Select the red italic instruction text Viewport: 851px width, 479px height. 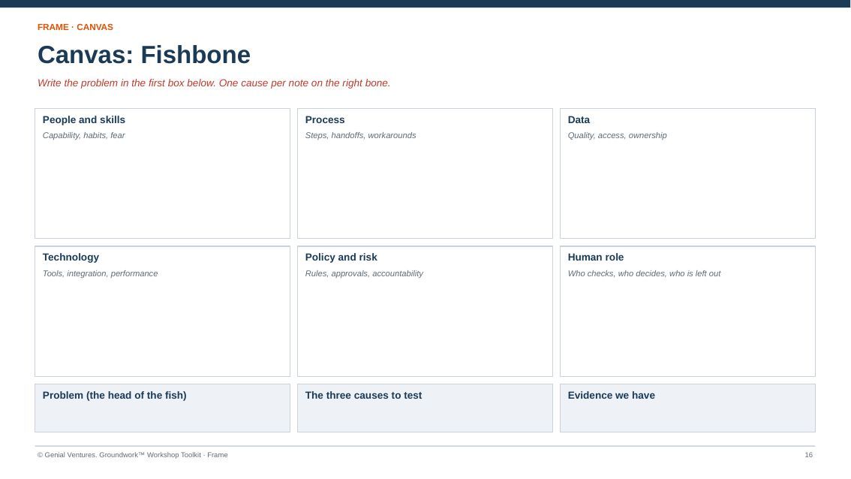point(214,83)
